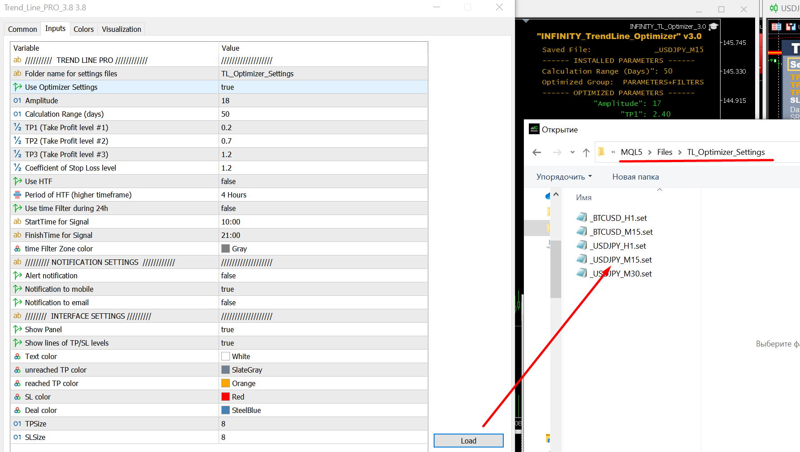Click the color icon beside time Filter Zone color
This screenshot has width=800, height=452.
pyautogui.click(x=18, y=249)
